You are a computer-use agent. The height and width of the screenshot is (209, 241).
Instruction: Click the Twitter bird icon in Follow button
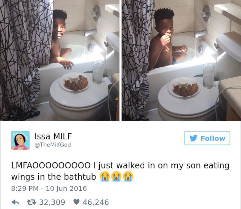pyautogui.click(x=193, y=138)
